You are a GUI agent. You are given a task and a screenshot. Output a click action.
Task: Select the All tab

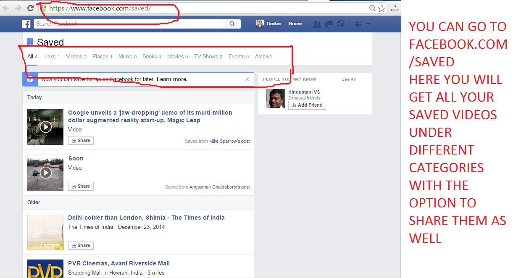32,56
